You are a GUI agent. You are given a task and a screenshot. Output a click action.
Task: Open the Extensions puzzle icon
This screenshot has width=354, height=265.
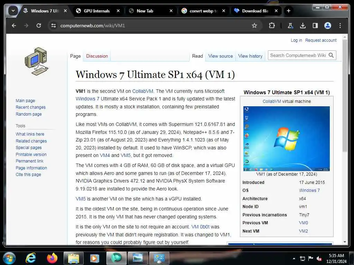point(272,26)
